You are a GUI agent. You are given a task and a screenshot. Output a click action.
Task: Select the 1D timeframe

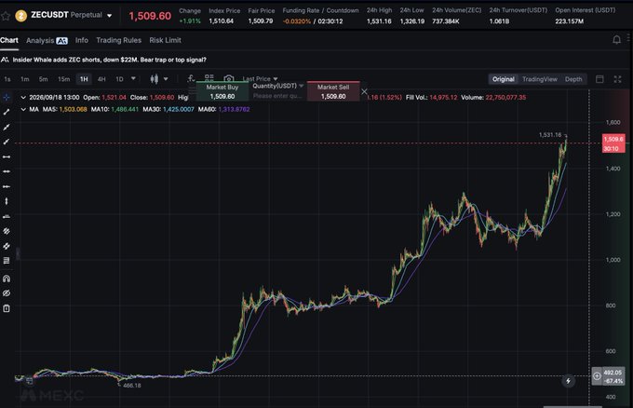coord(119,79)
